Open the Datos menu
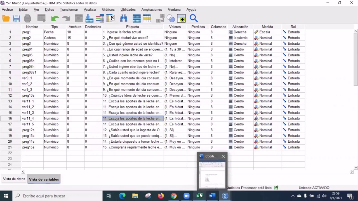 [49, 9]
